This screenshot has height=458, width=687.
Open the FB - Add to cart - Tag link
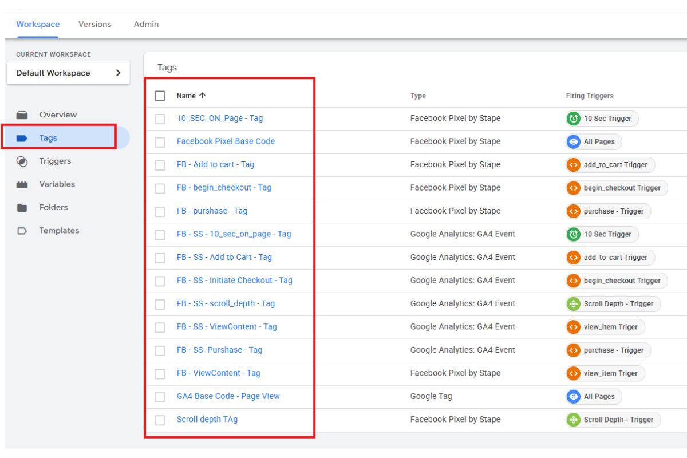(x=215, y=165)
